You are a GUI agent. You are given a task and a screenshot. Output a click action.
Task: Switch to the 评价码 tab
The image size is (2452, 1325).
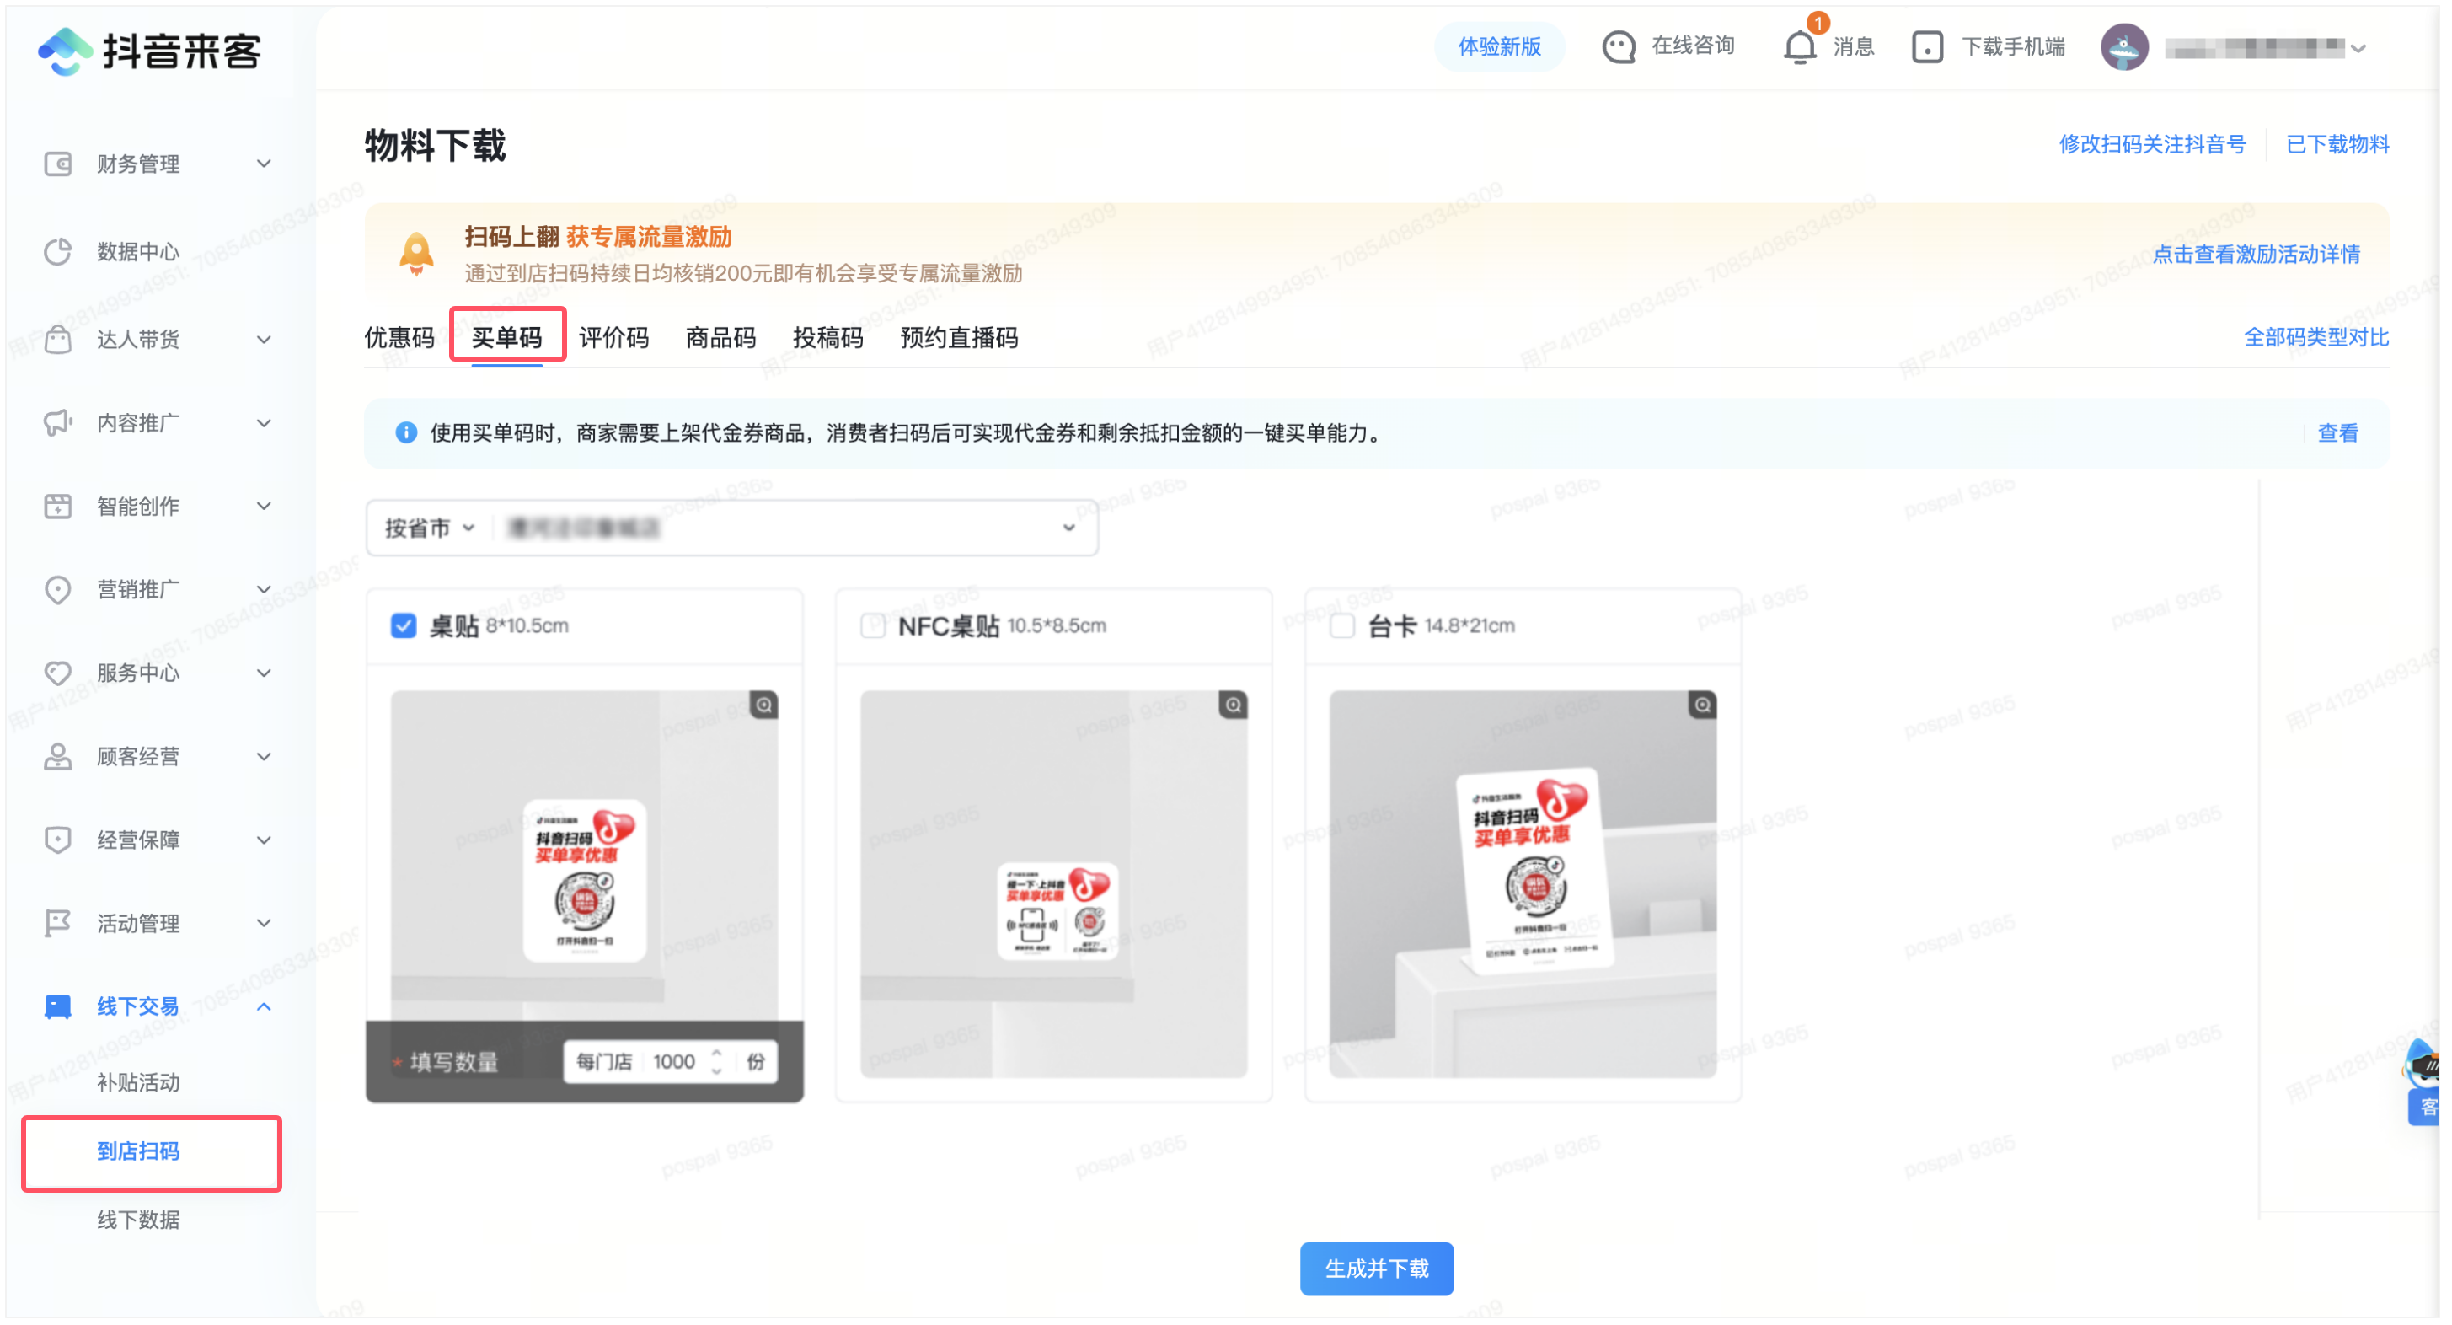click(613, 338)
